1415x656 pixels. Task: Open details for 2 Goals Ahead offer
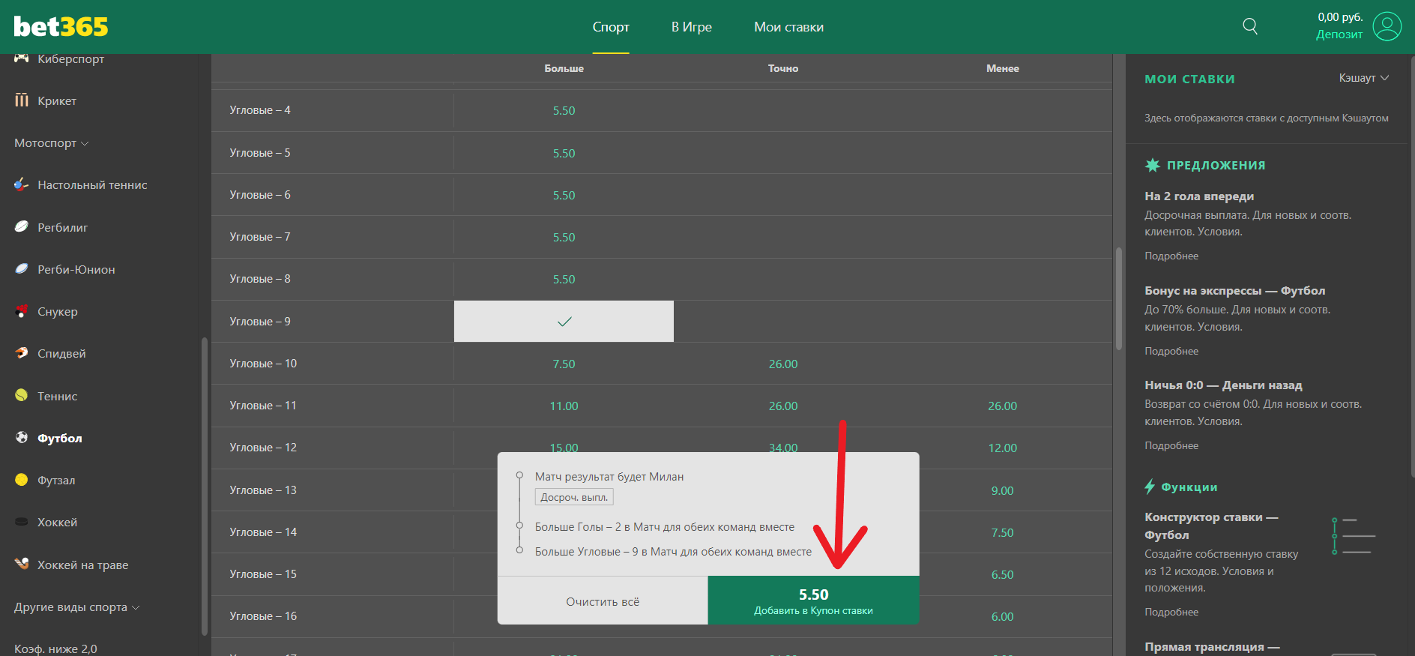1171,256
